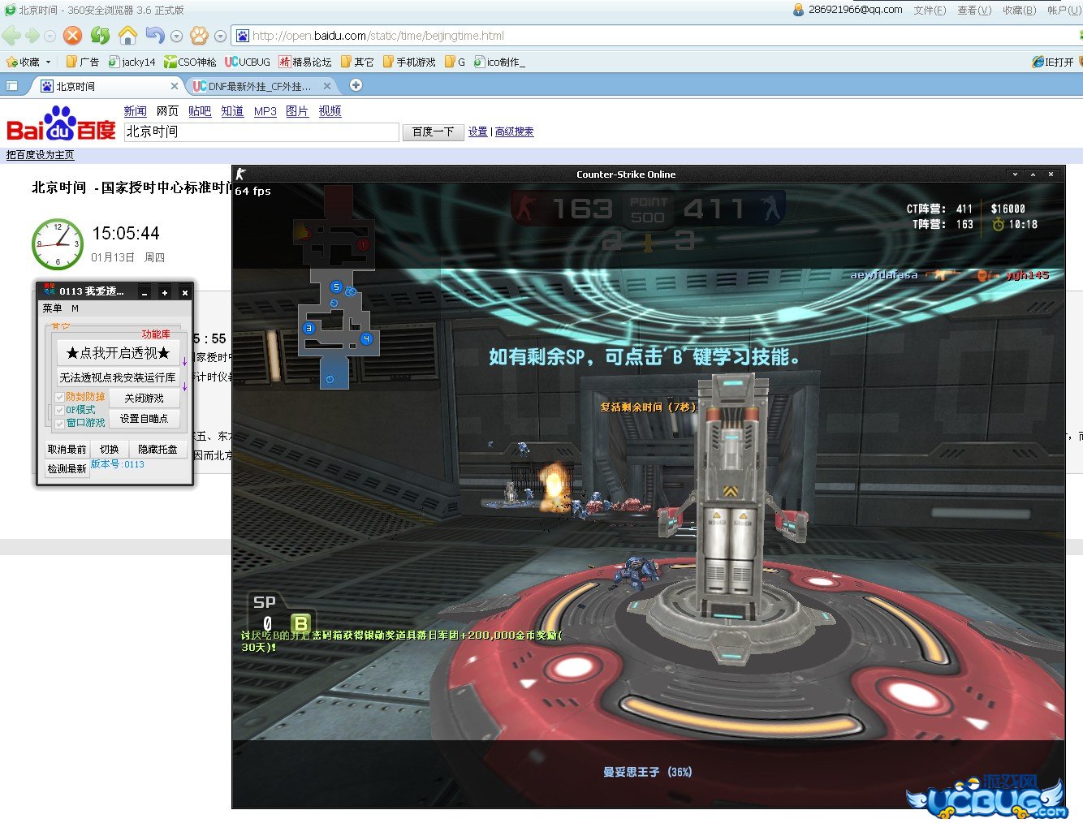Open the 收藏(B) browser menu
Viewport: 1083px width, 823px height.
(1019, 11)
